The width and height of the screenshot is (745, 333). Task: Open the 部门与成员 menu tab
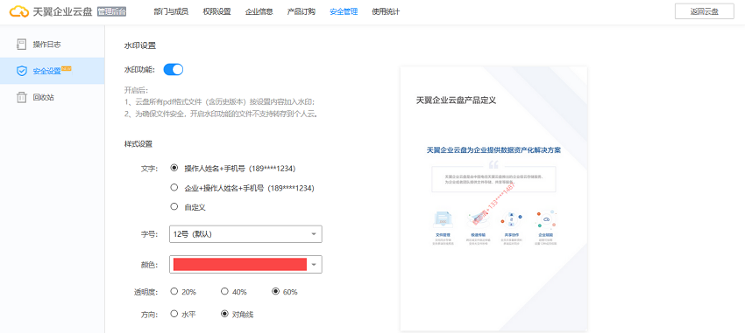pos(171,12)
